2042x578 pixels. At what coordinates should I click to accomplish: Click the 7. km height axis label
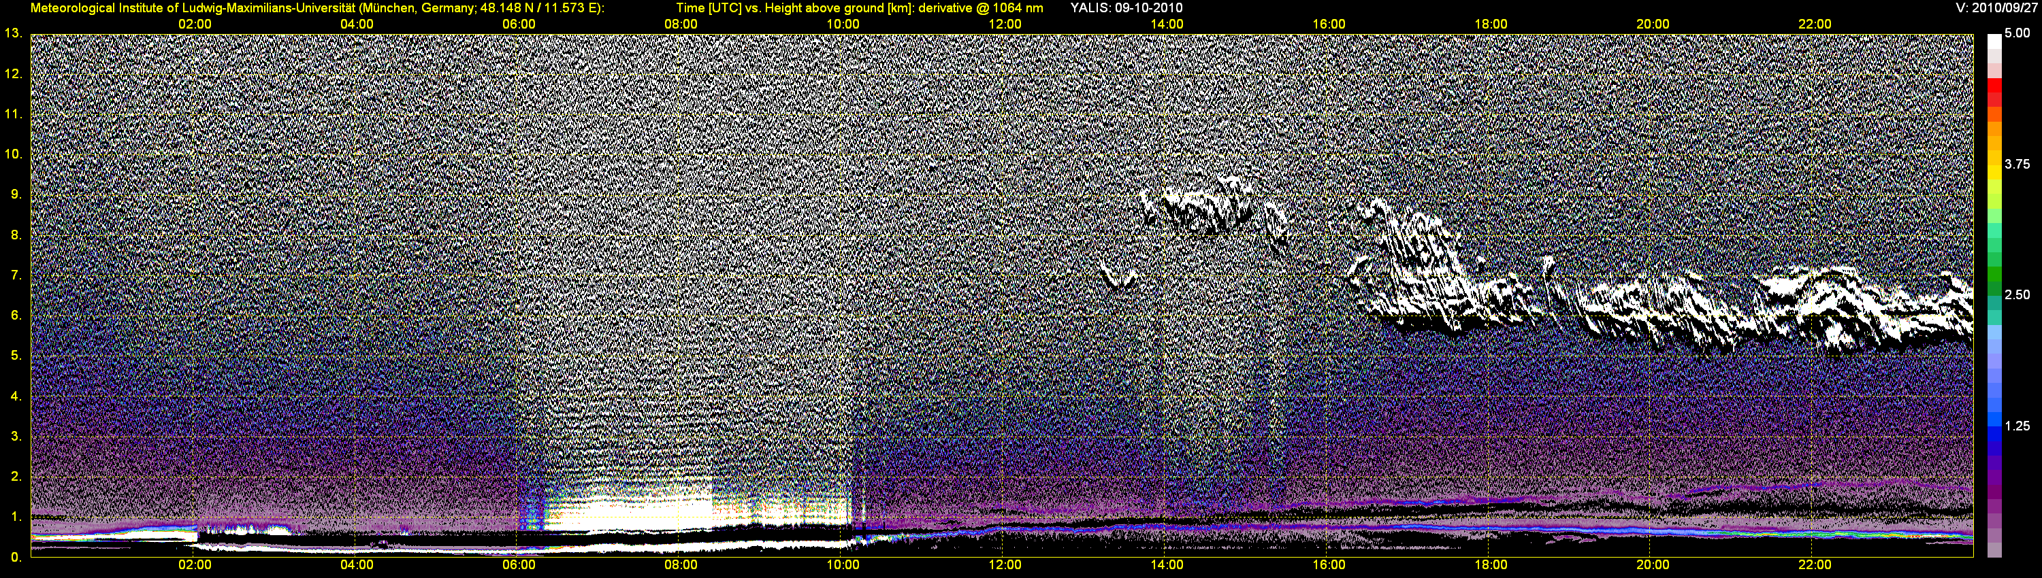click(16, 275)
